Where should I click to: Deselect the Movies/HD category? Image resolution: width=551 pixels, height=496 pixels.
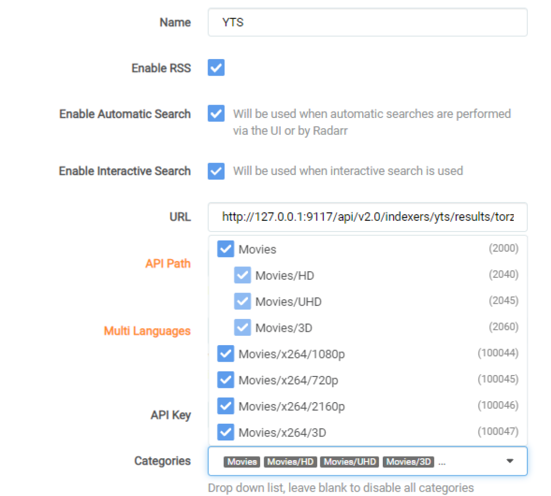pyautogui.click(x=243, y=275)
